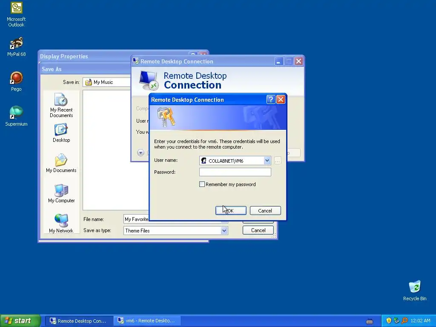Click the security shield tray icon

coord(389,321)
